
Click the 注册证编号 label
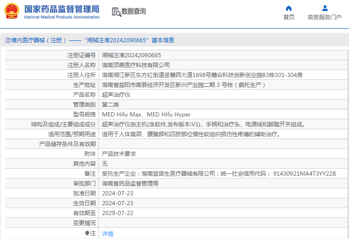coord(81,55)
